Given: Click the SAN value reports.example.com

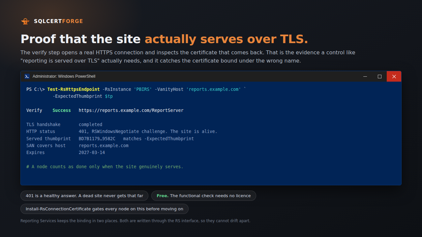Looking at the screenshot, I should point(104,145).
